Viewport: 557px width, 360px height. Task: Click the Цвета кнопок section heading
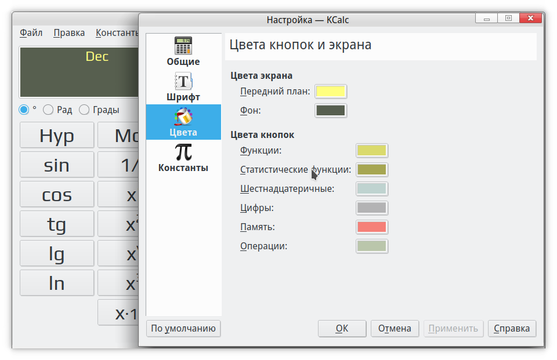tap(262, 134)
